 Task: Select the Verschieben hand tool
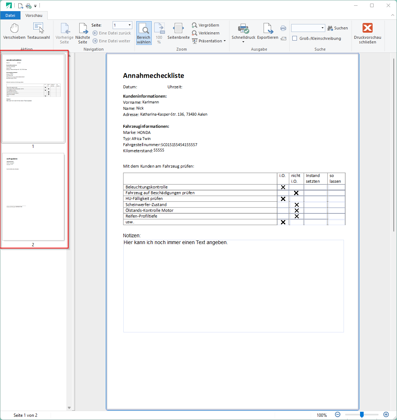tap(14, 32)
